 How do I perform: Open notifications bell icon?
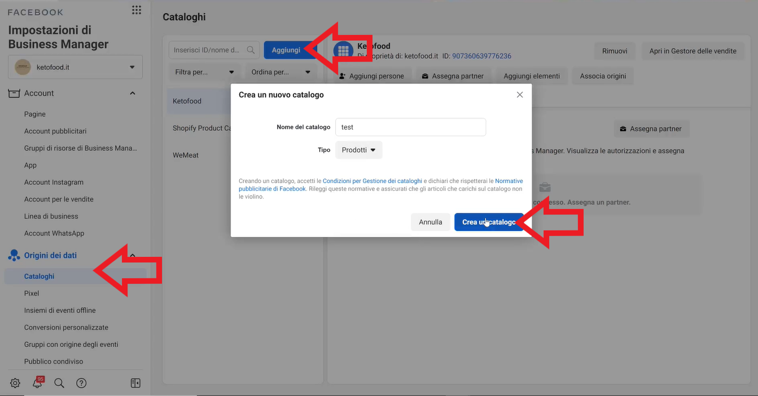(37, 383)
